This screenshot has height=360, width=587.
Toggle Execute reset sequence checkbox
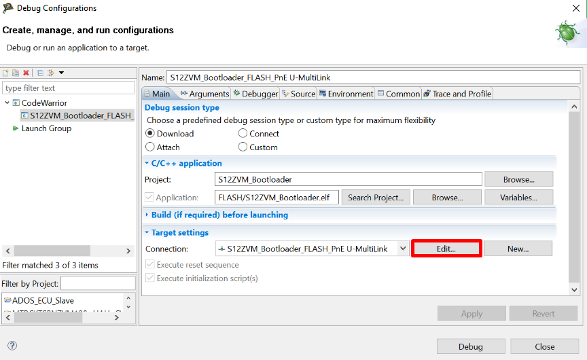click(x=150, y=264)
